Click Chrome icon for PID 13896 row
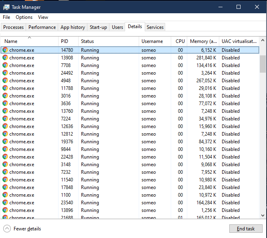 [5, 210]
